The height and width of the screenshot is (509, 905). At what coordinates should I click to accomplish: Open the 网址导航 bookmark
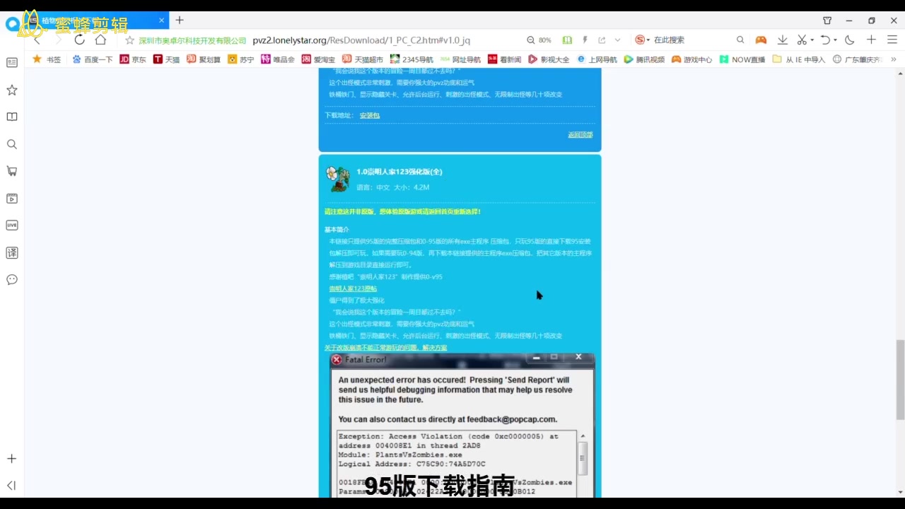tap(460, 59)
